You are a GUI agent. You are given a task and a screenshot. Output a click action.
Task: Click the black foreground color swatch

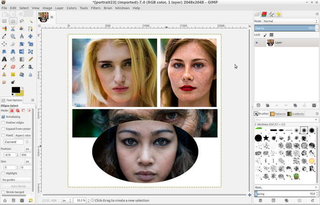(x=15, y=90)
